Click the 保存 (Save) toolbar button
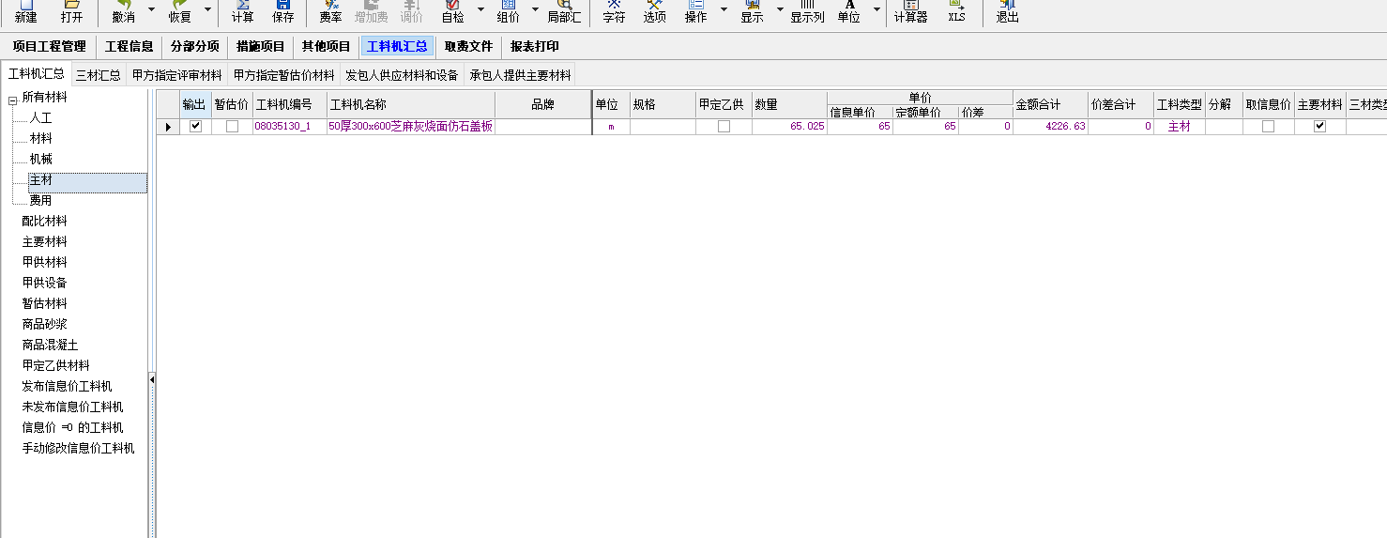This screenshot has height=538, width=1387. pyautogui.click(x=282, y=12)
